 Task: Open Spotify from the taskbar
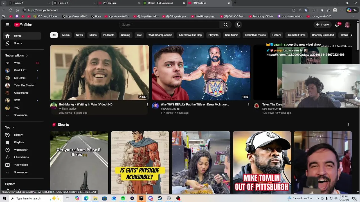[123, 198]
